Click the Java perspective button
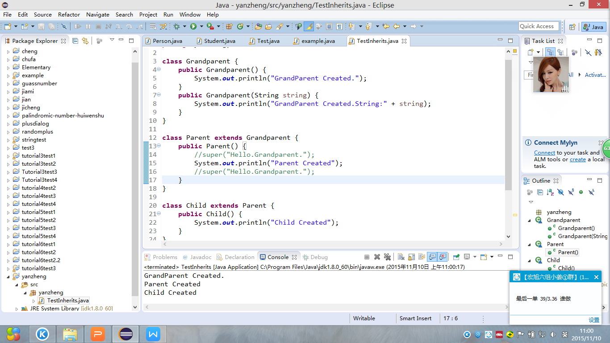 (x=593, y=27)
